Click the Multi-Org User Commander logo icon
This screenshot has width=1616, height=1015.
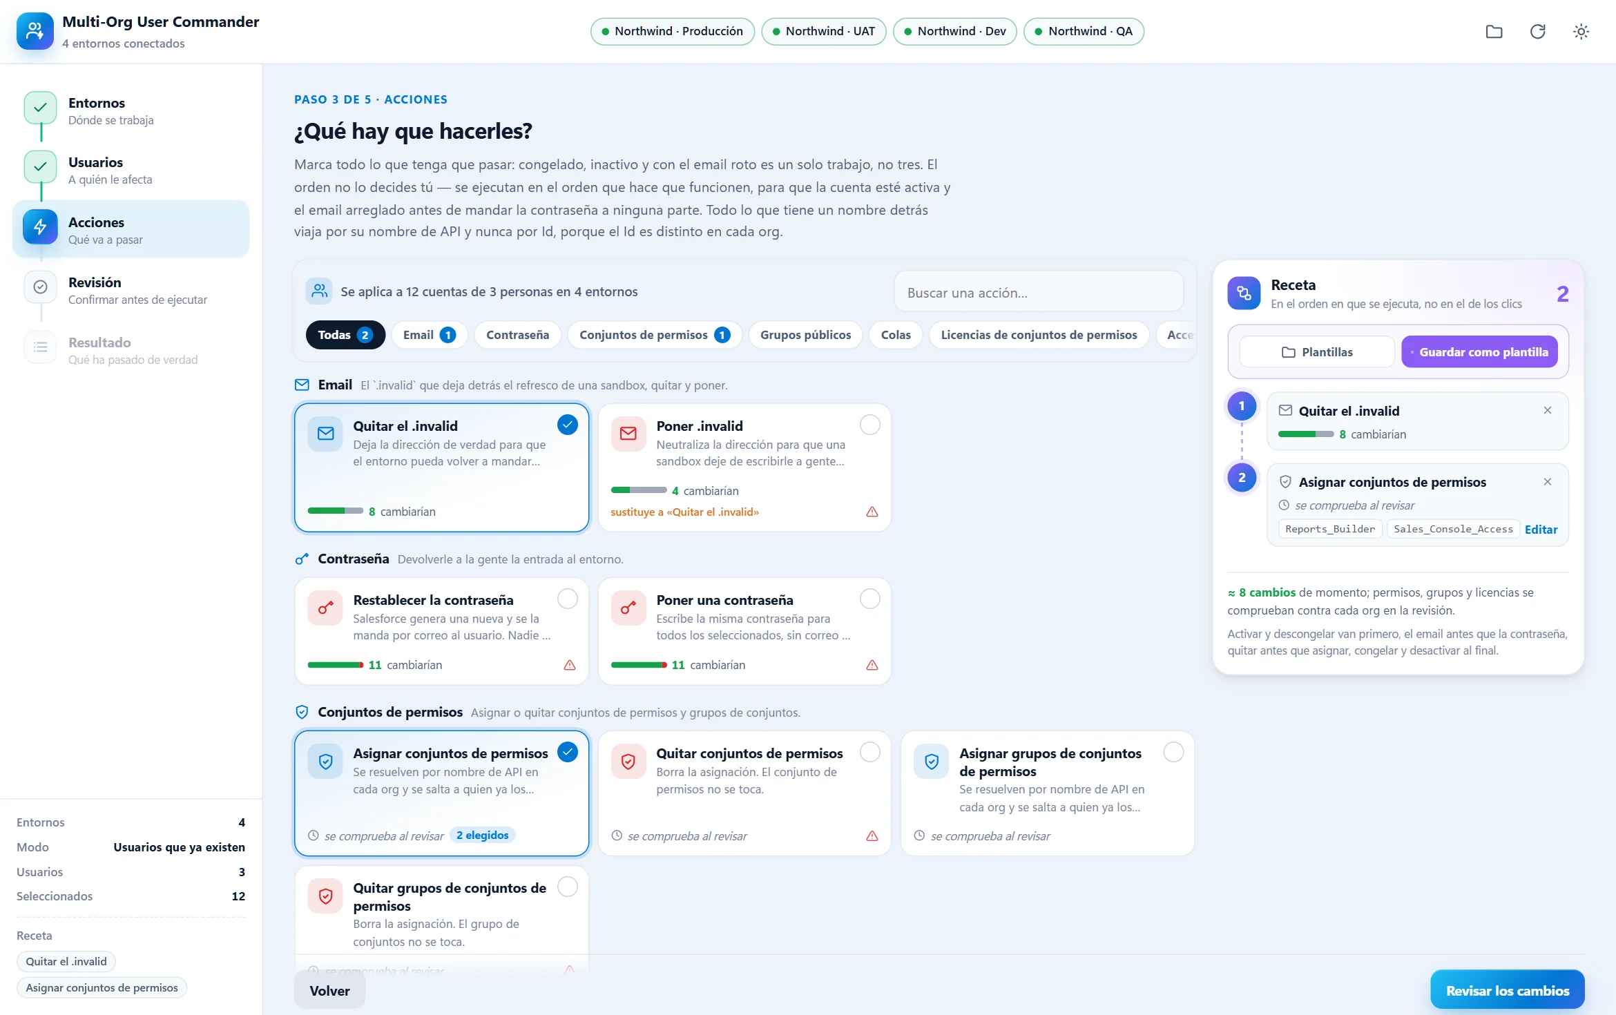point(35,31)
